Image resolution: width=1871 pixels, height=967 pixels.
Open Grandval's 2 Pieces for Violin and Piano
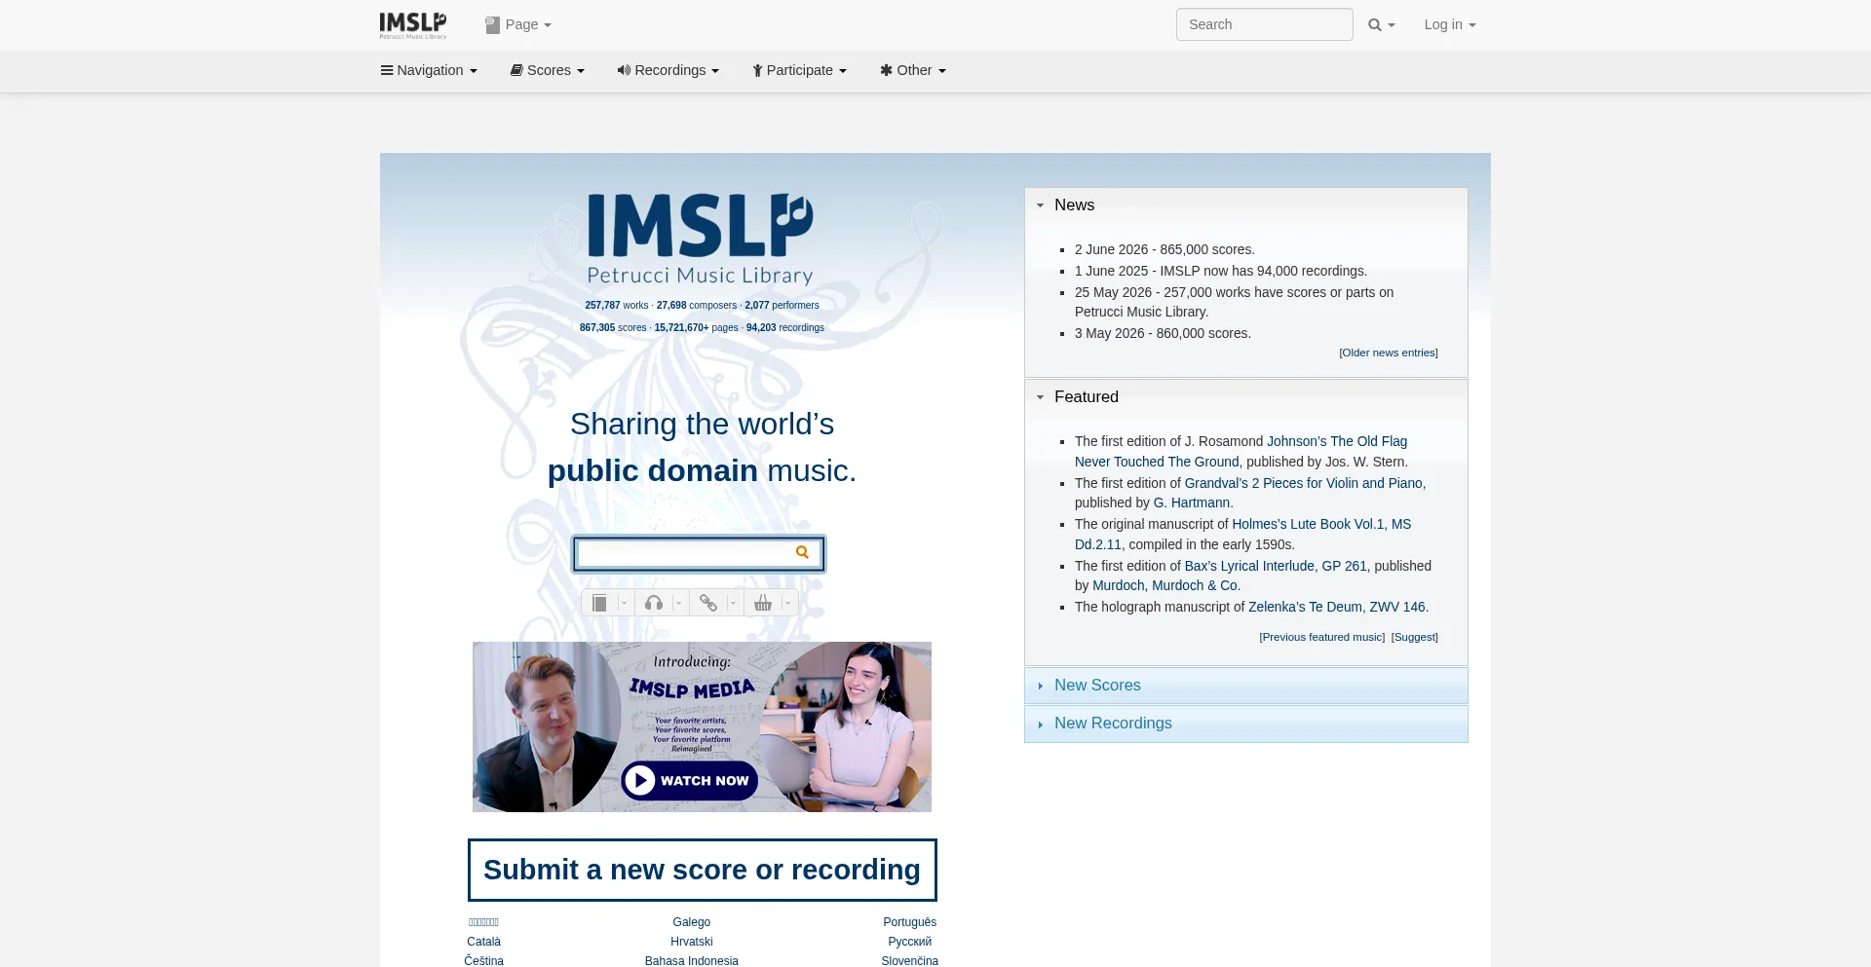click(1304, 483)
